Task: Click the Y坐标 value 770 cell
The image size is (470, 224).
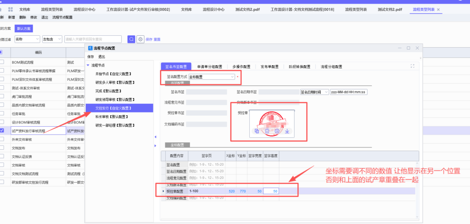Action: (x=242, y=191)
